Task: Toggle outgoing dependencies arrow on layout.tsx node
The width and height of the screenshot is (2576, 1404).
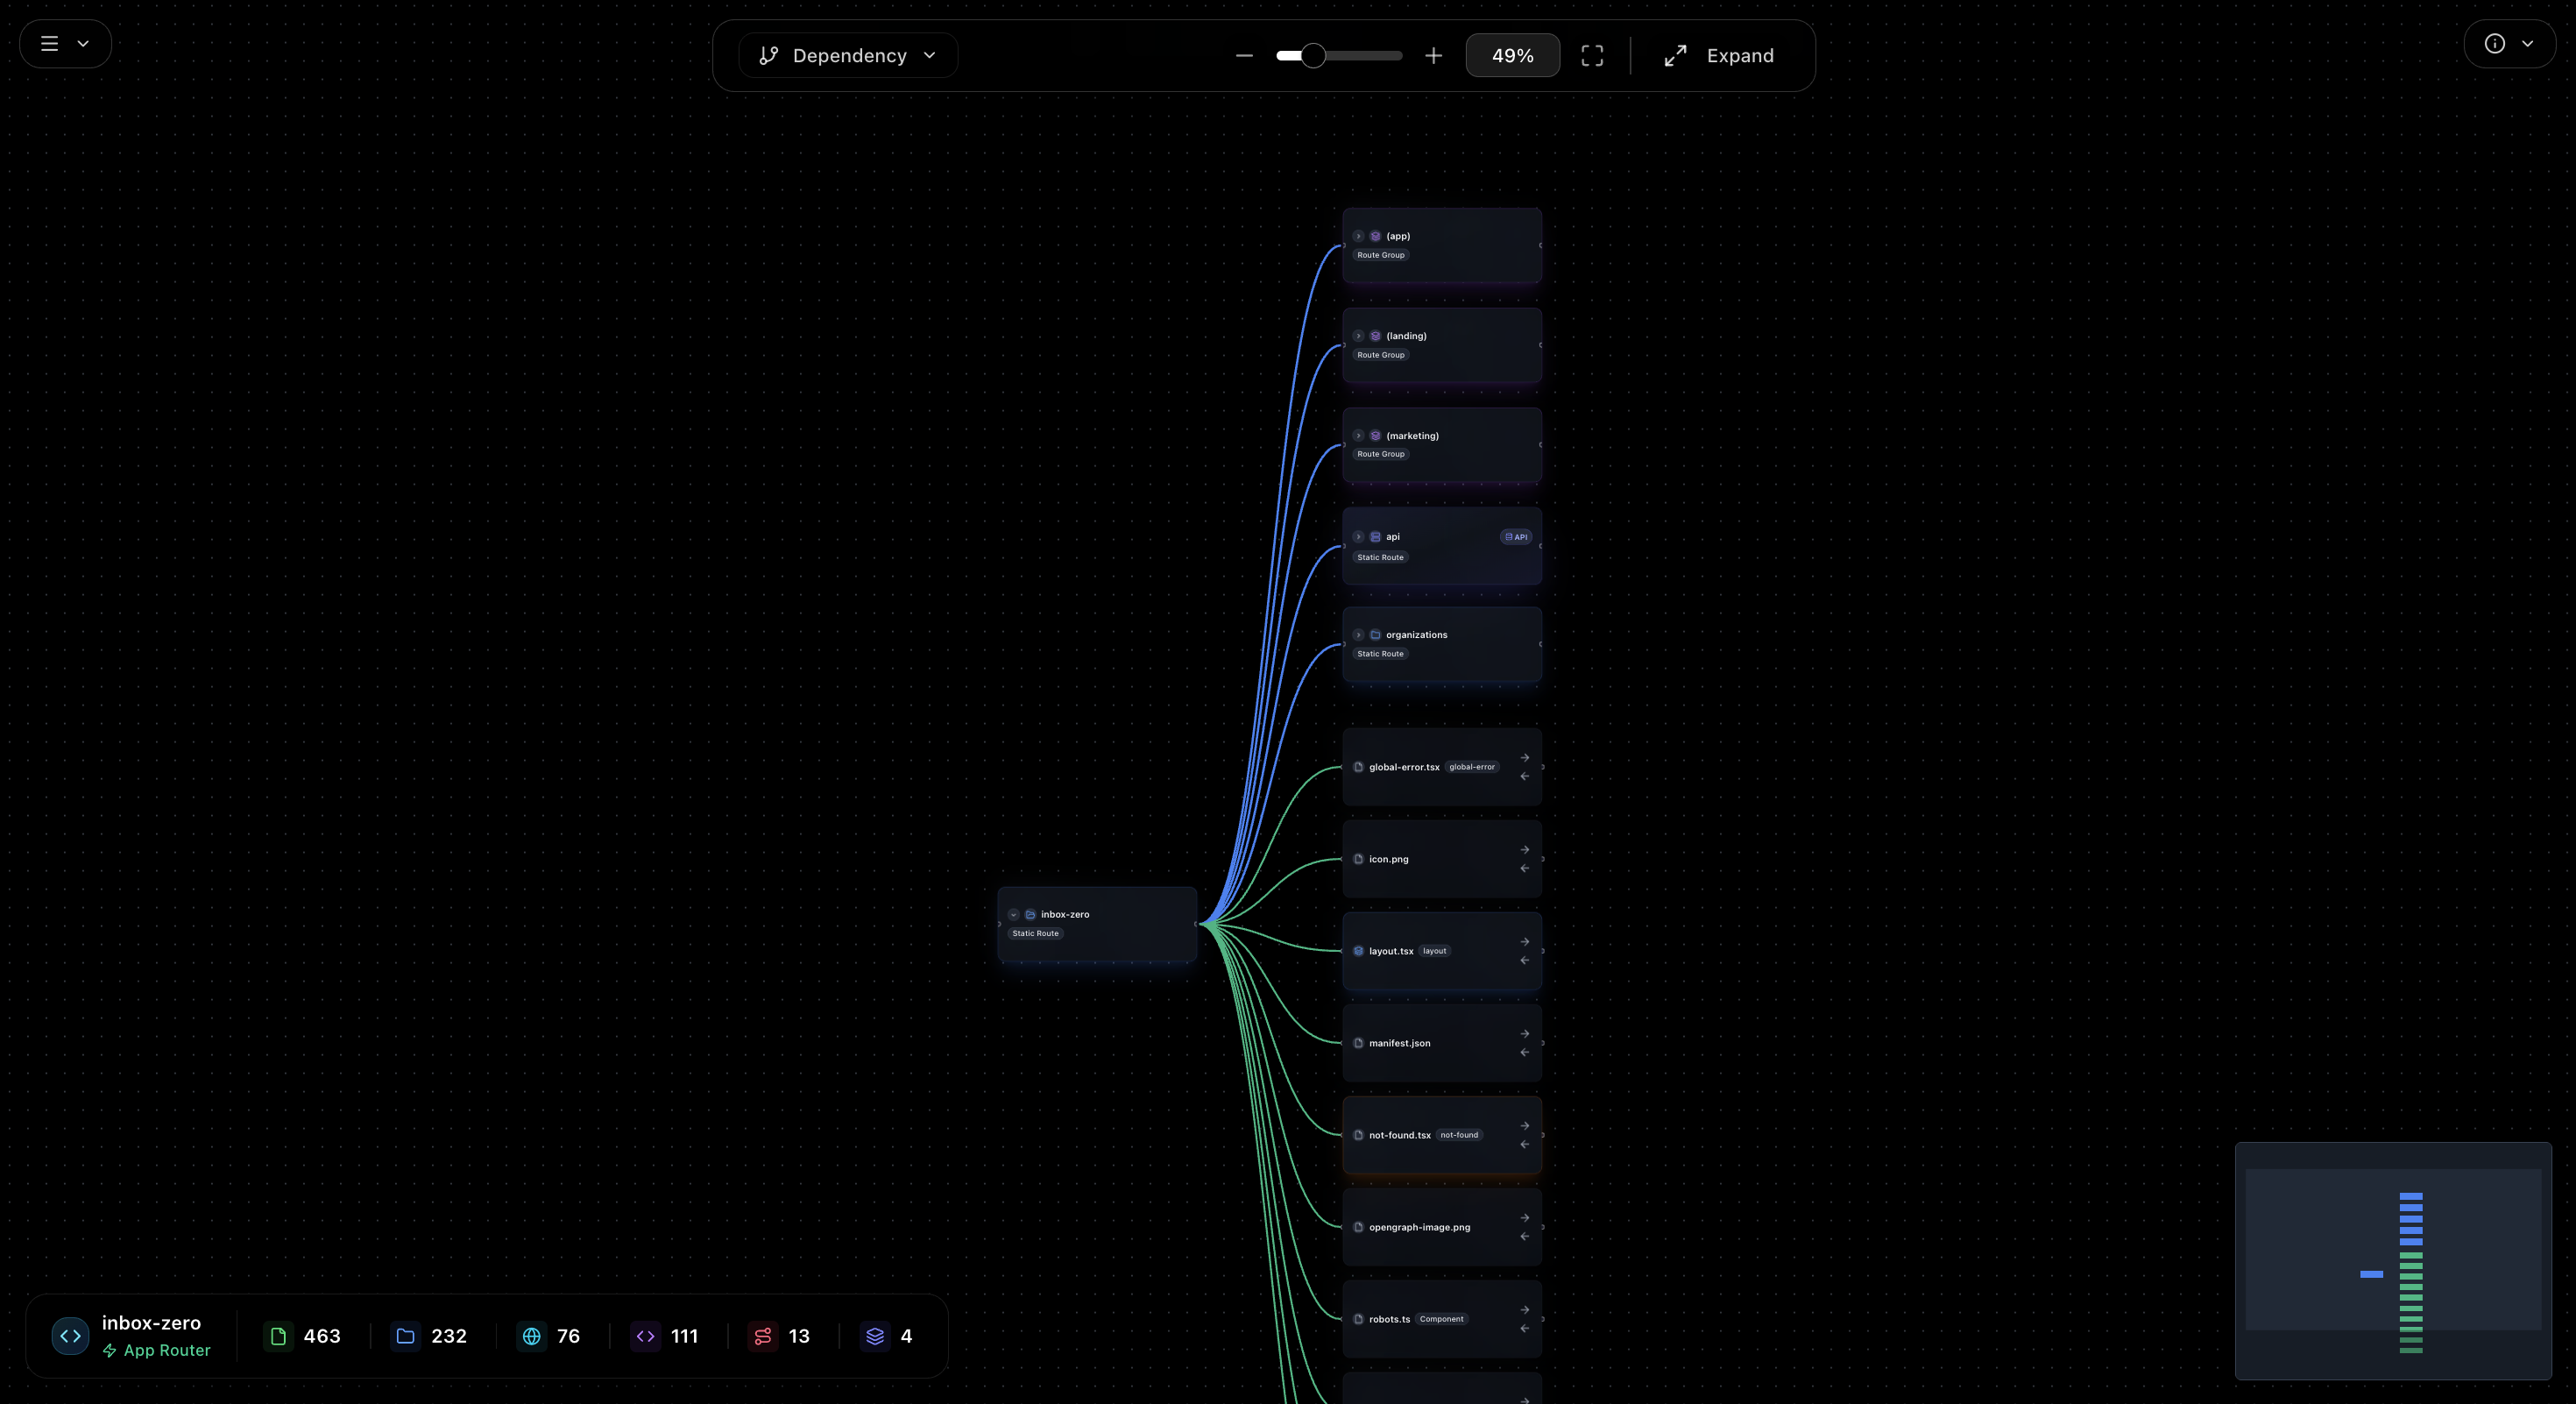Action: [x=1524, y=941]
